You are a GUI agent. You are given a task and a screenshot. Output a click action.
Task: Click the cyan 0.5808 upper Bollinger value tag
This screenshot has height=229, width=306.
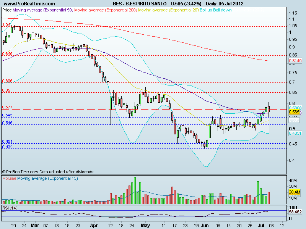click(295, 108)
